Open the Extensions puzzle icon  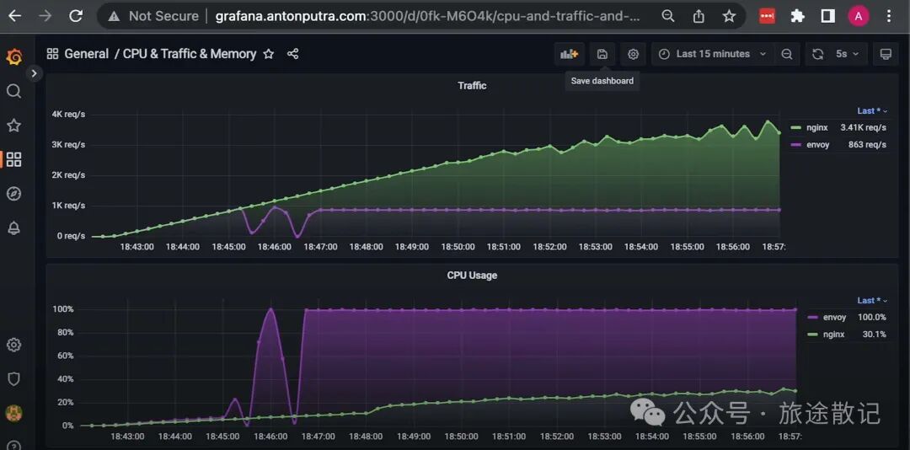[x=798, y=16]
